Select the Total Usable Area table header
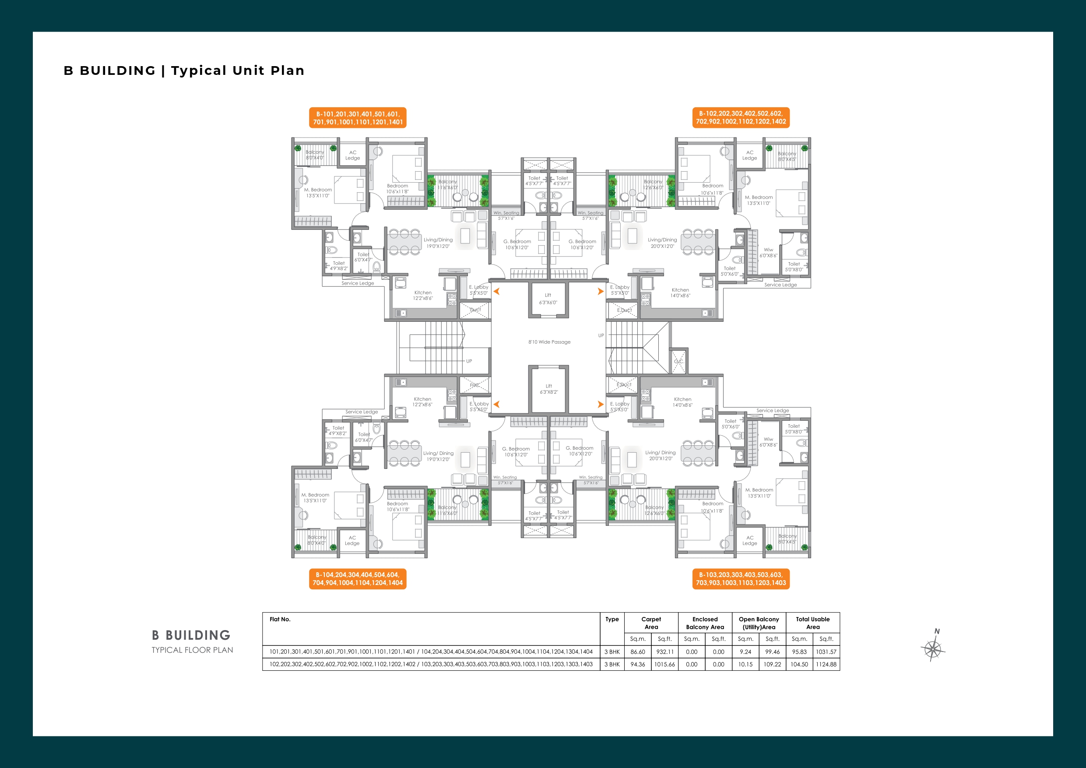Viewport: 1086px width, 768px height. [812, 623]
